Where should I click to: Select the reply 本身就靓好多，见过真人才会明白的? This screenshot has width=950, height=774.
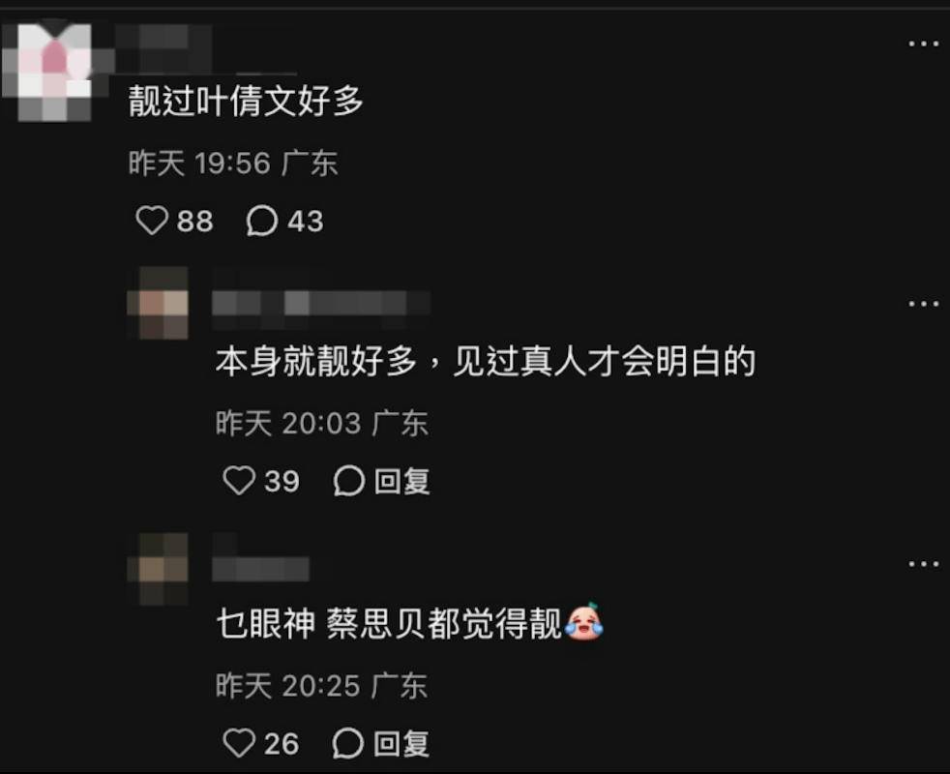pyautogui.click(x=486, y=361)
